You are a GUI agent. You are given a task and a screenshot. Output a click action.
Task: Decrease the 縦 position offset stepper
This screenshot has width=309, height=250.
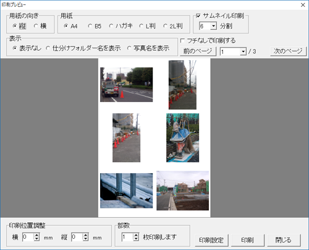pyautogui.click(x=86, y=239)
